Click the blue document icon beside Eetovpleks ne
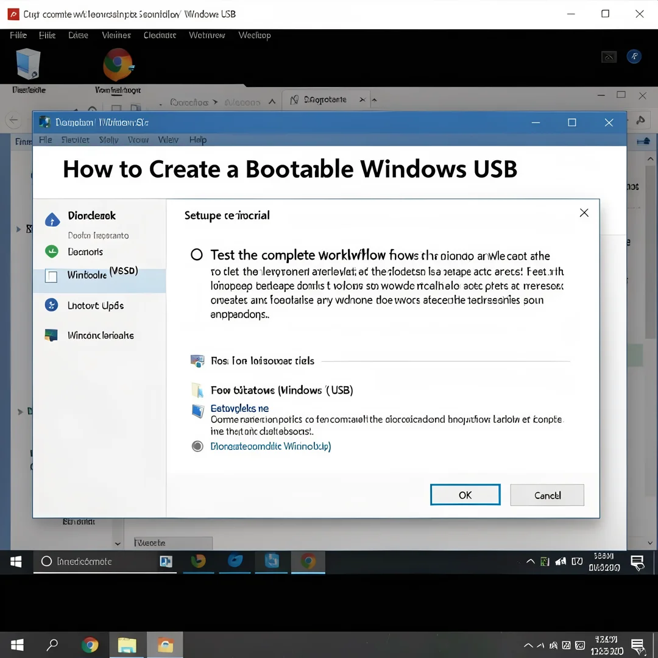The width and height of the screenshot is (658, 658). (197, 411)
